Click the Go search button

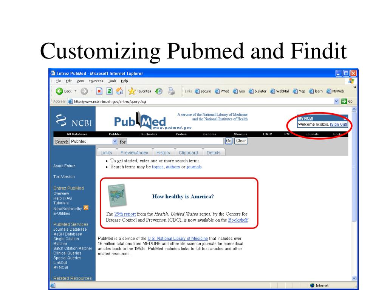tap(229, 141)
